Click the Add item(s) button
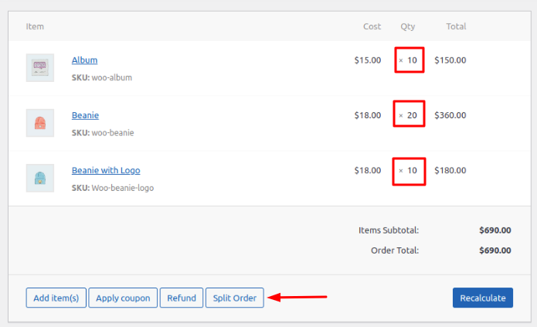This screenshot has width=537, height=327. tap(56, 298)
